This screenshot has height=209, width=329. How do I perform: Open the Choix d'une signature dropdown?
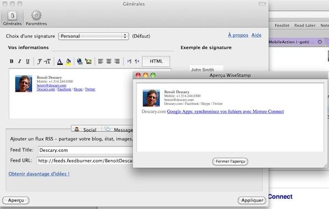point(94,36)
